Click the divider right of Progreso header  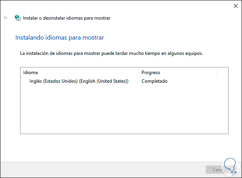pyautogui.click(x=217, y=73)
